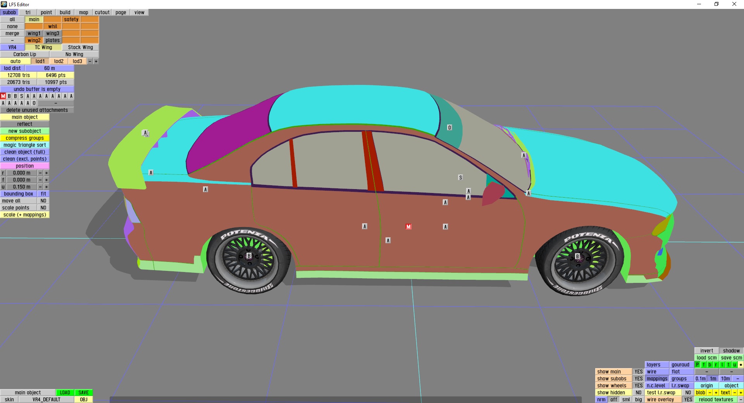Click the S marker near the front window

click(460, 177)
